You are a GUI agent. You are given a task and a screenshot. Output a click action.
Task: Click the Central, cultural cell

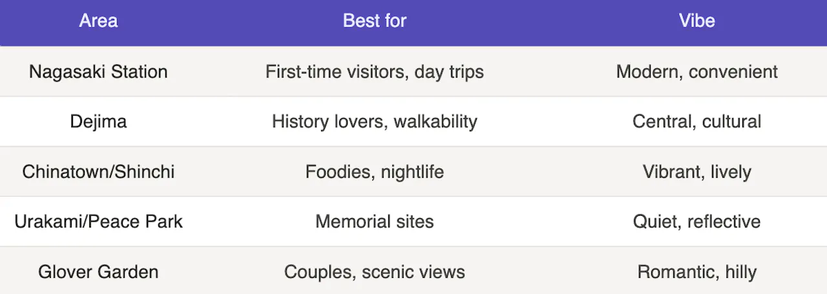click(x=696, y=121)
